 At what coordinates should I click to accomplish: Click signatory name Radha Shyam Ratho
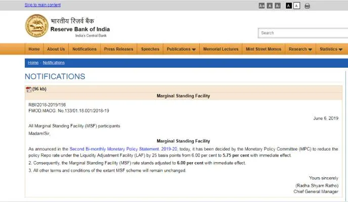pyautogui.click(x=317, y=186)
